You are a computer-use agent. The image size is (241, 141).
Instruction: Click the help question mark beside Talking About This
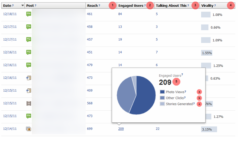188,5
